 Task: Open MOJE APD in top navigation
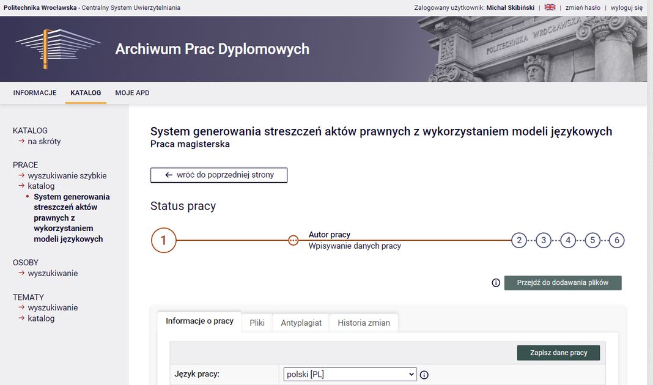tap(132, 93)
